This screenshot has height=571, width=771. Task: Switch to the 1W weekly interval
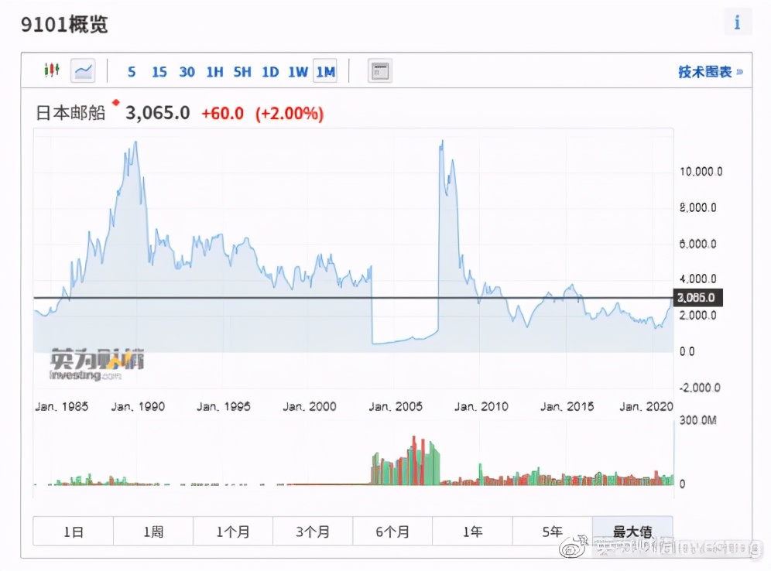(x=298, y=72)
